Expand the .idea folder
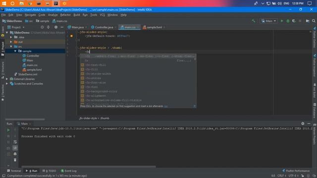 pos(11,37)
